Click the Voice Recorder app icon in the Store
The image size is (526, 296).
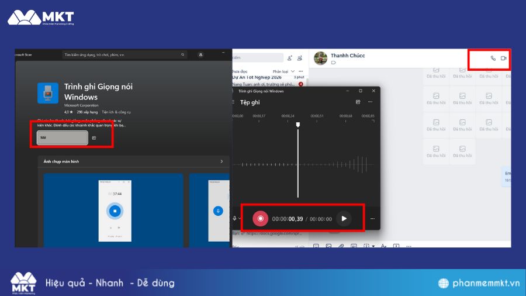pos(48,92)
